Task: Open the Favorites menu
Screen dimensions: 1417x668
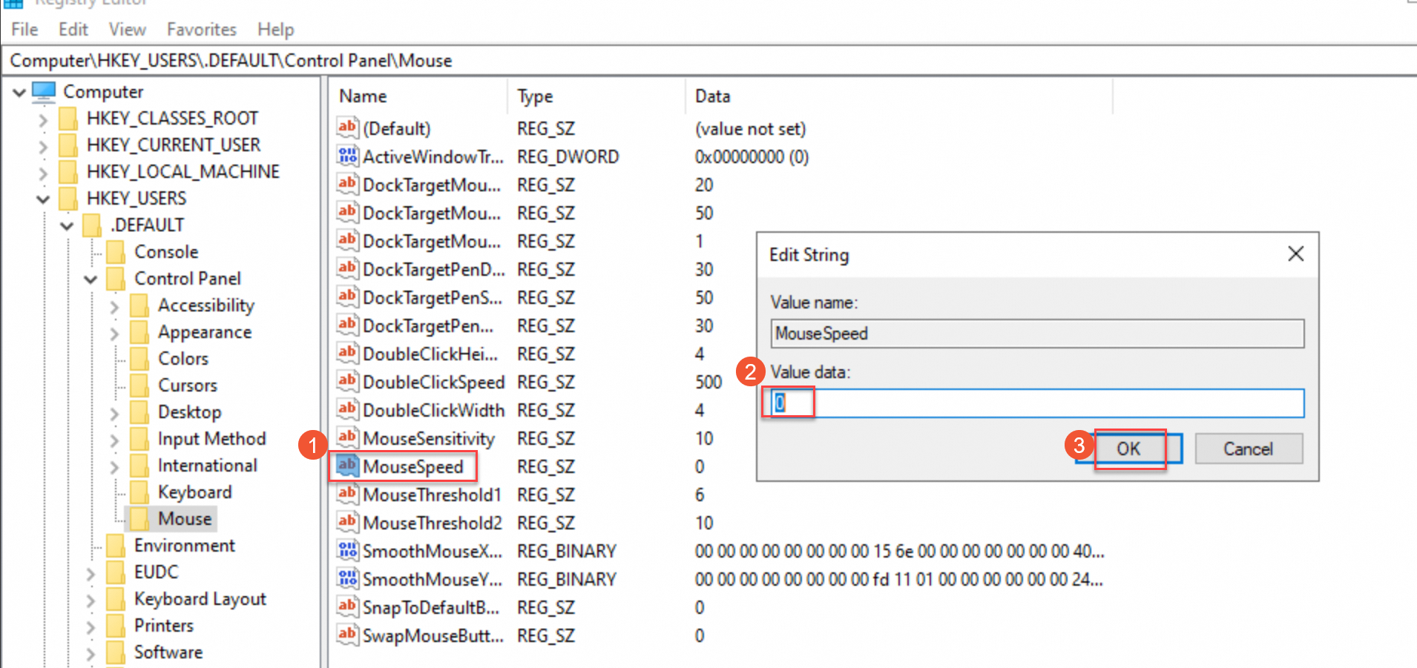Action: (x=201, y=30)
